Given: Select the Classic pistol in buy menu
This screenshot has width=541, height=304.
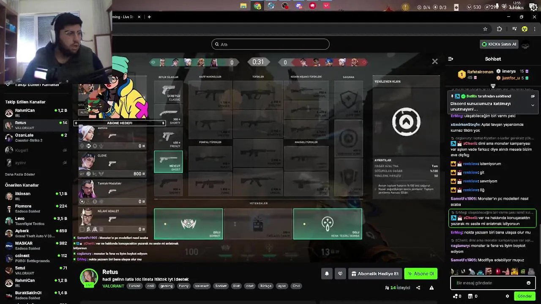Looking at the screenshot, I should (x=169, y=91).
